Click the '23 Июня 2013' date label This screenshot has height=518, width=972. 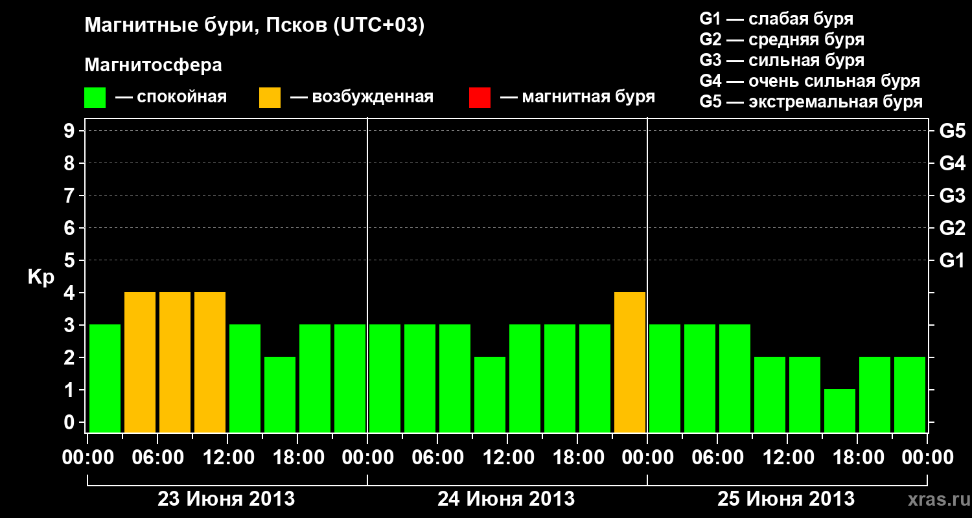pos(227,499)
